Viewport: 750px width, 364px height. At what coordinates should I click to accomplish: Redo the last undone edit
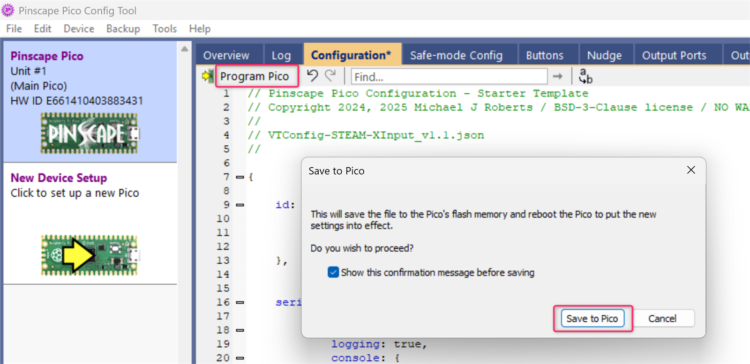331,76
